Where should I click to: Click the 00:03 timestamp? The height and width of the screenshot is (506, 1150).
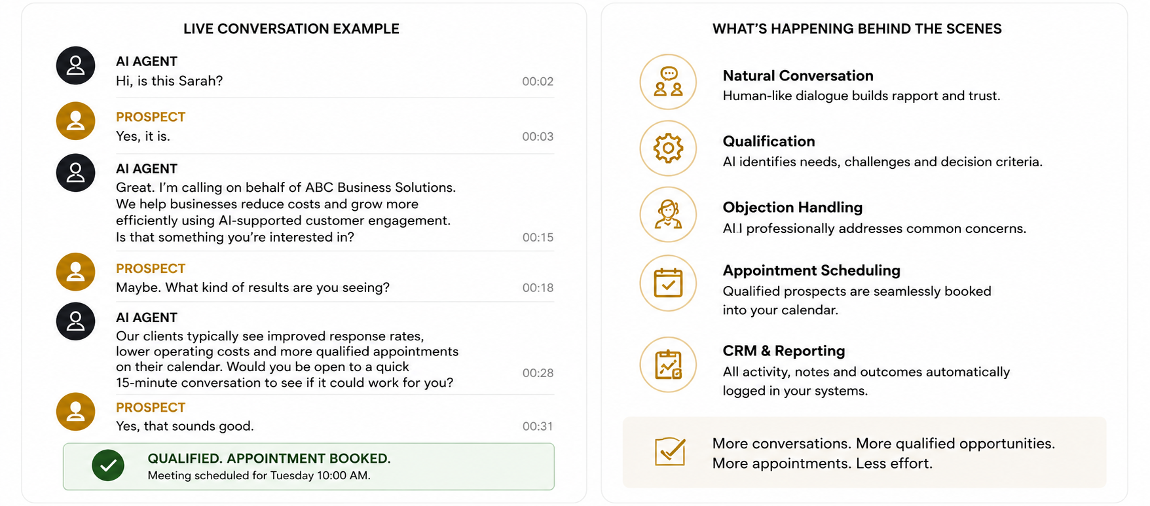pos(538,136)
